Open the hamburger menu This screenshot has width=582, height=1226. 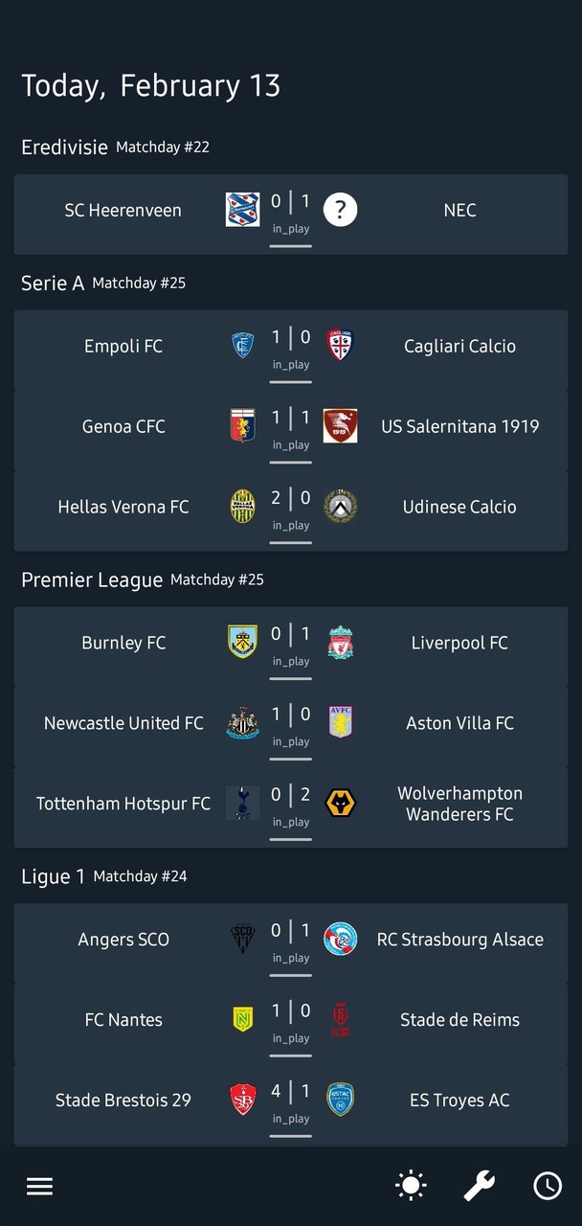39,1185
